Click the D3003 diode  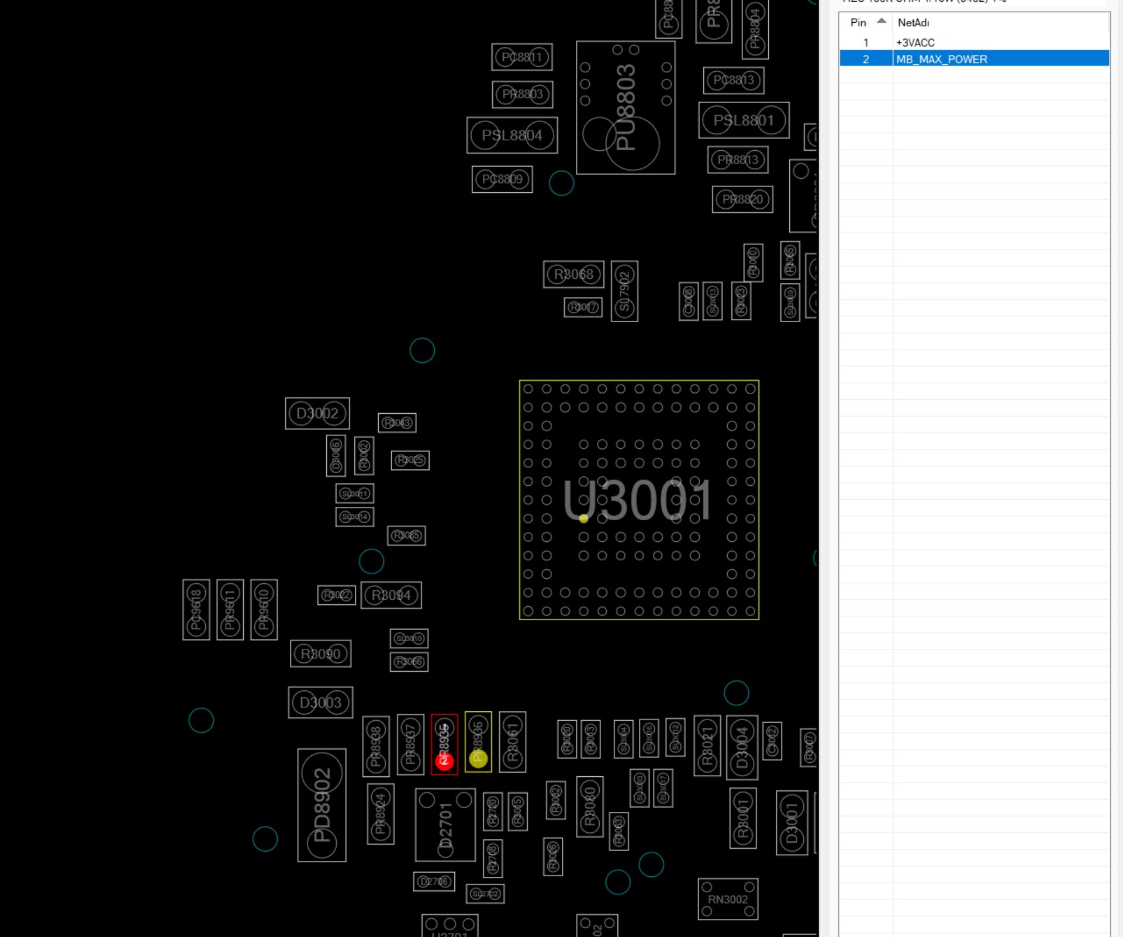pyautogui.click(x=320, y=702)
